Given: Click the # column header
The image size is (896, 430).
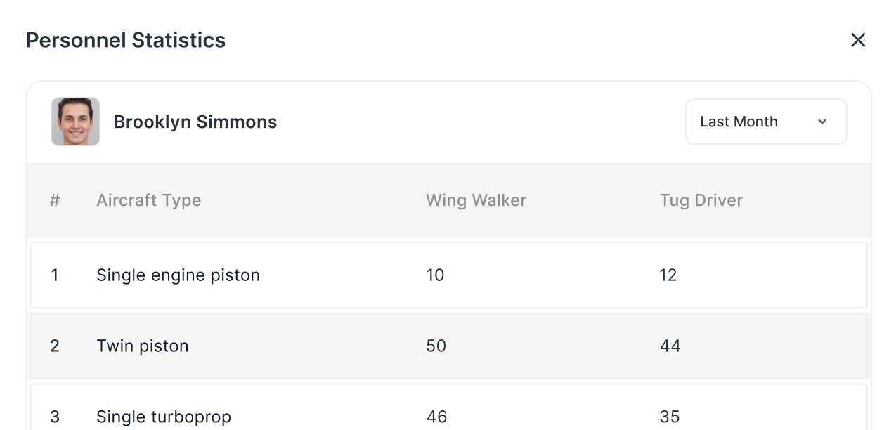Looking at the screenshot, I should (55, 200).
